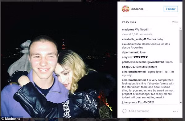Screen dimensions: 185x121
Task: Like the post with heart icon
Action: click(x=124, y=111)
